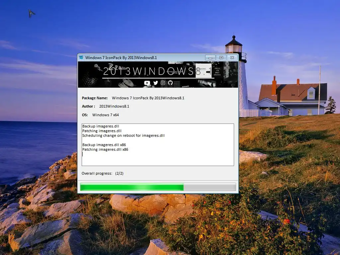Click the GitHub icon in banner
This screenshot has height=255, width=340.
170,83
